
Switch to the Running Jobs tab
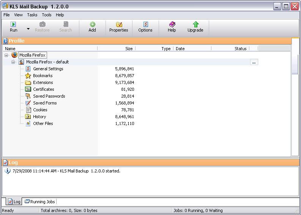[40, 202]
